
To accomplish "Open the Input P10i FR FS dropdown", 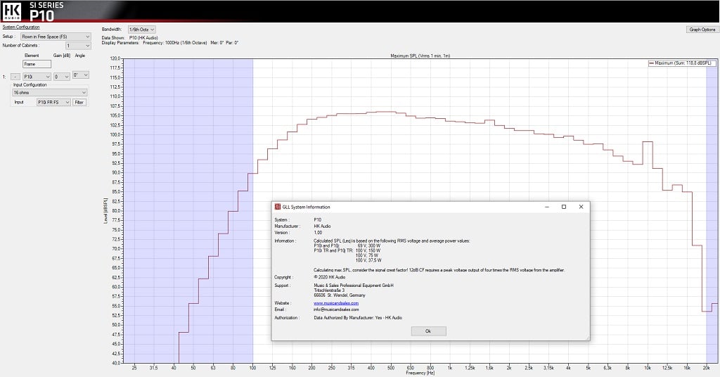I will tap(53, 102).
